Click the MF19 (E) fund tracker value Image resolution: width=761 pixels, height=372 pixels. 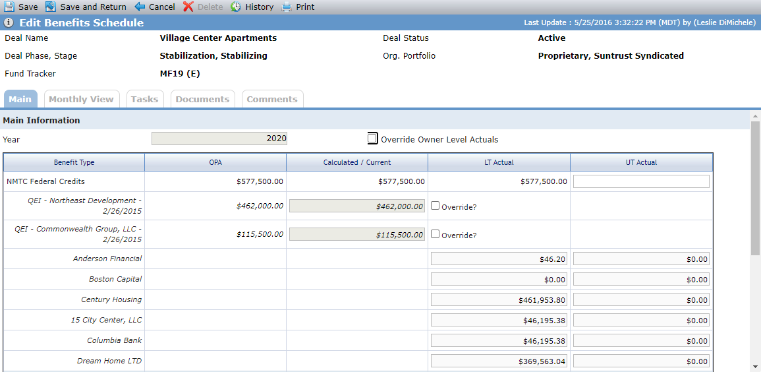tap(180, 74)
